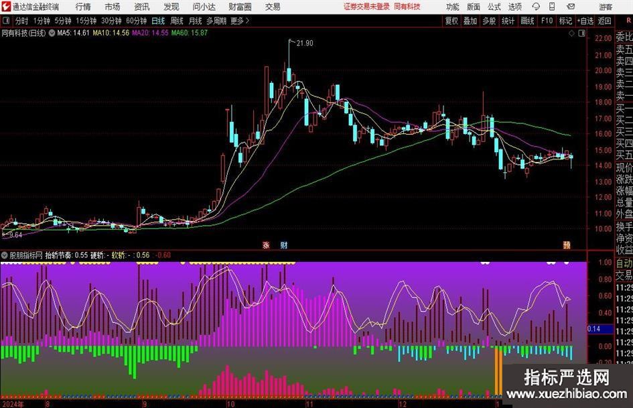Click the 2024年 date axis label

pos(13,404)
